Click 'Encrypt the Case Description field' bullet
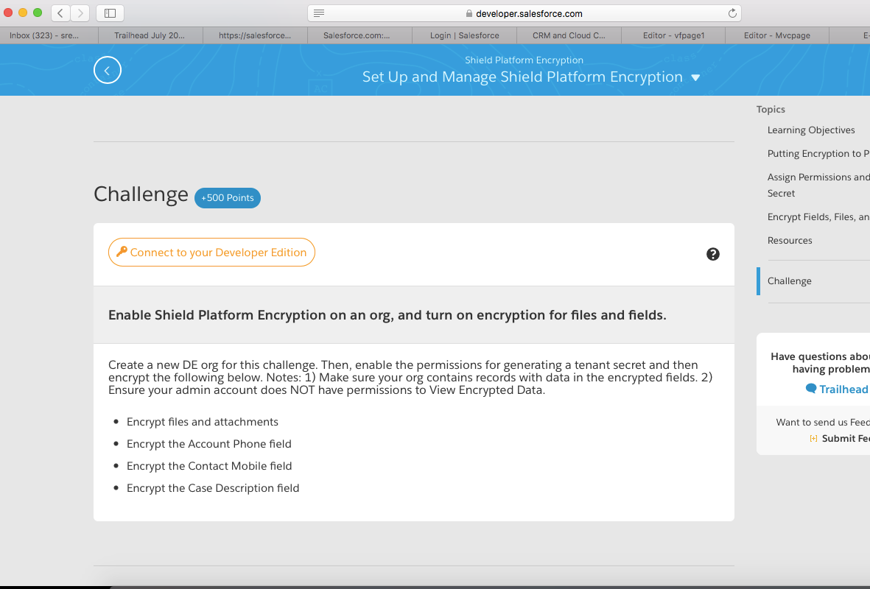 click(212, 488)
